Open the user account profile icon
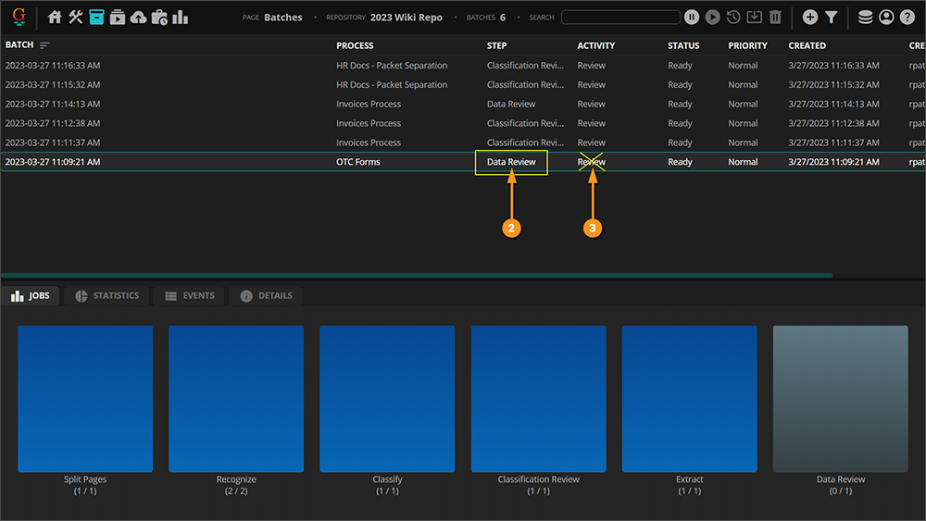926x521 pixels. (x=886, y=17)
